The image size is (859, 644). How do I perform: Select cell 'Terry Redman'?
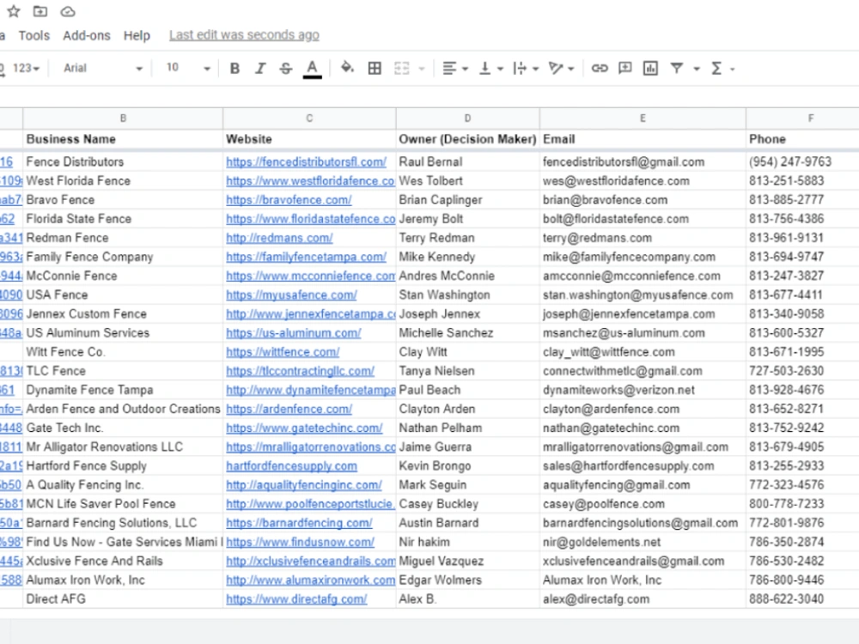click(x=467, y=238)
